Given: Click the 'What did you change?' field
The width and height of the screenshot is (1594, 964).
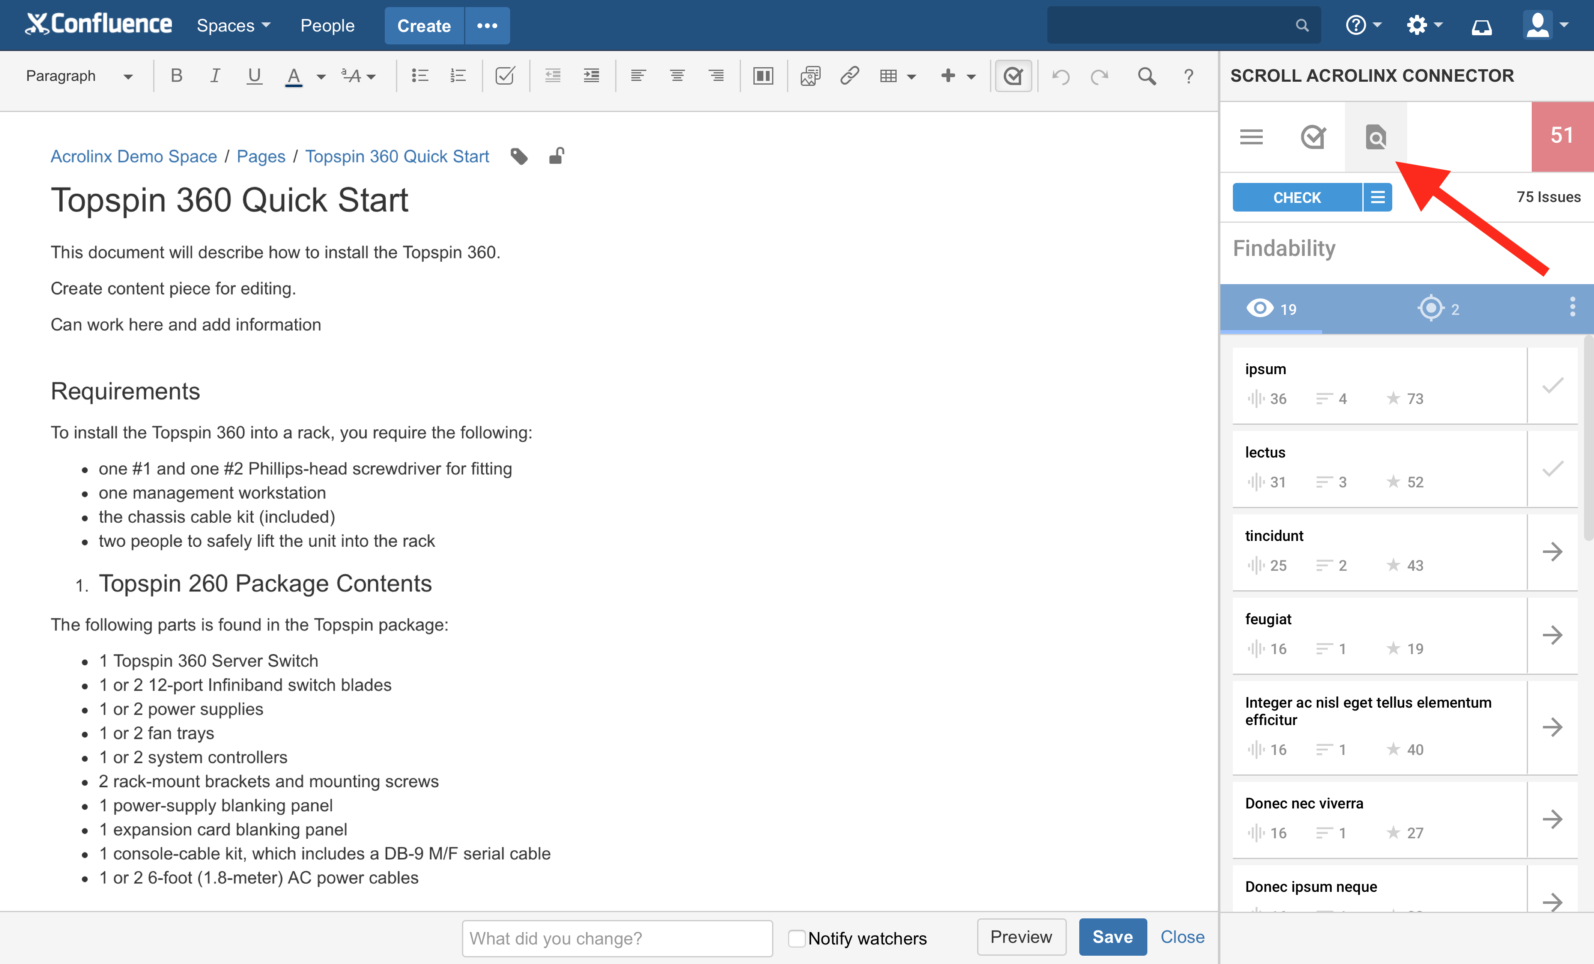Looking at the screenshot, I should (x=617, y=938).
